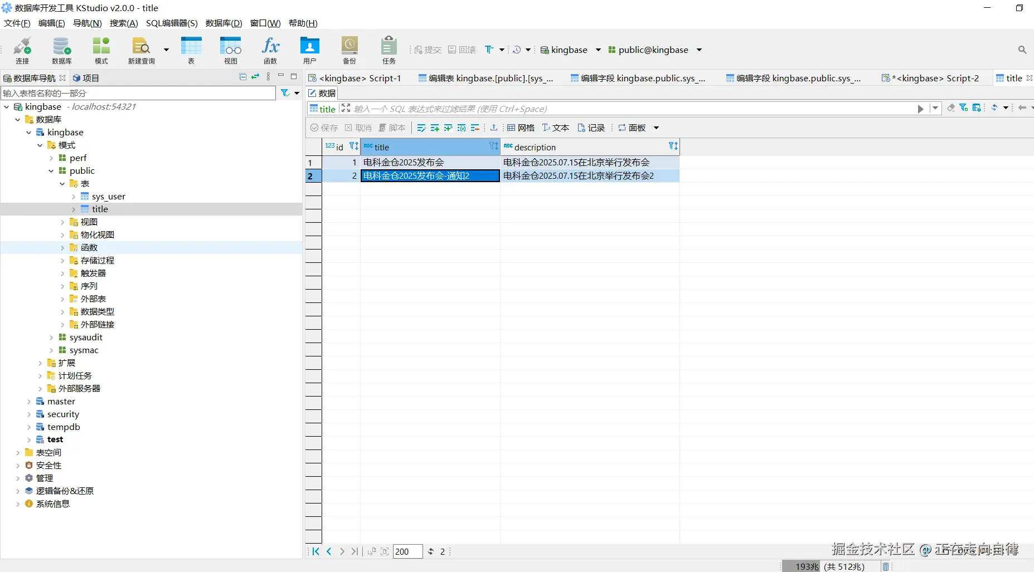Expand the sys_user table node
Screen dimensions: 1034x572
[x=74, y=197]
